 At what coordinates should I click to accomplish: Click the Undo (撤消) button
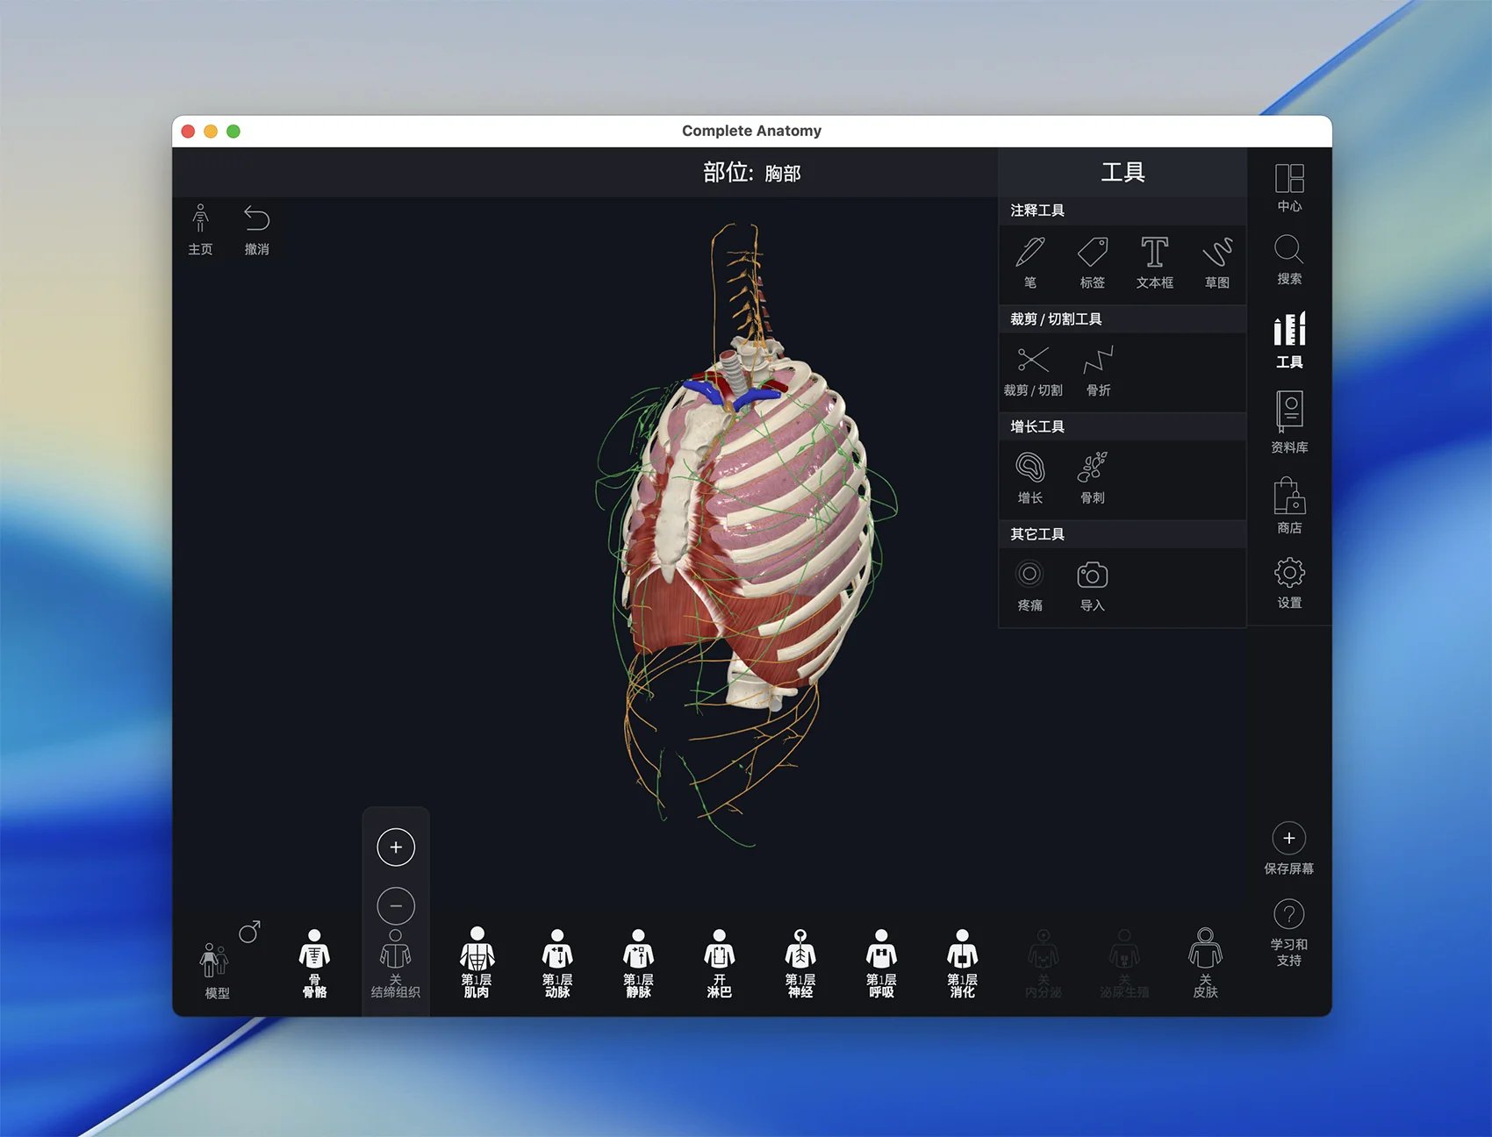point(256,229)
